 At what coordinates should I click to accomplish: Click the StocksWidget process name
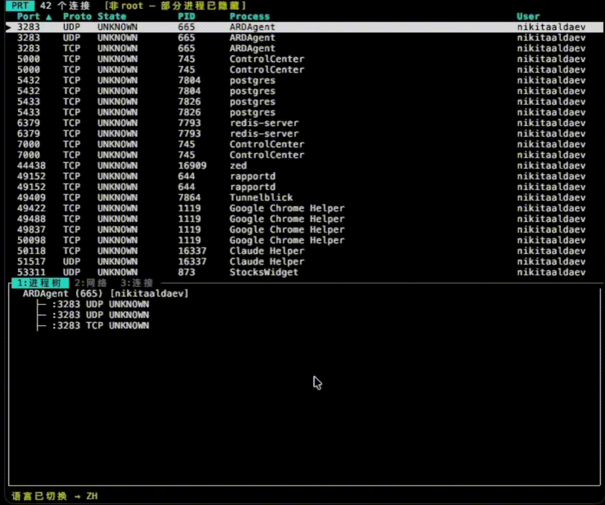(264, 272)
